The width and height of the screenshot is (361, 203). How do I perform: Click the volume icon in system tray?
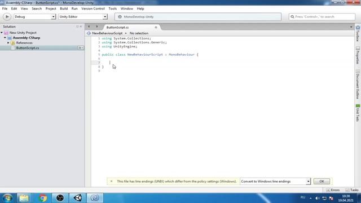point(318,198)
